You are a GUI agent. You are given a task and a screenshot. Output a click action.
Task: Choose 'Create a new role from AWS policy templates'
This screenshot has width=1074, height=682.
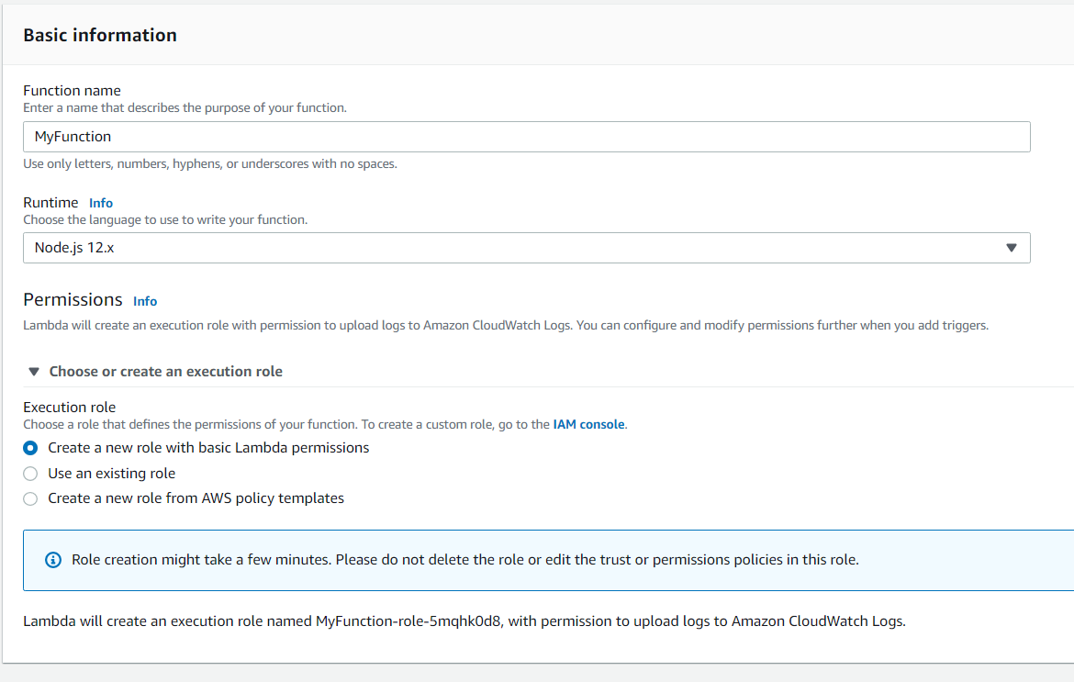pos(30,498)
